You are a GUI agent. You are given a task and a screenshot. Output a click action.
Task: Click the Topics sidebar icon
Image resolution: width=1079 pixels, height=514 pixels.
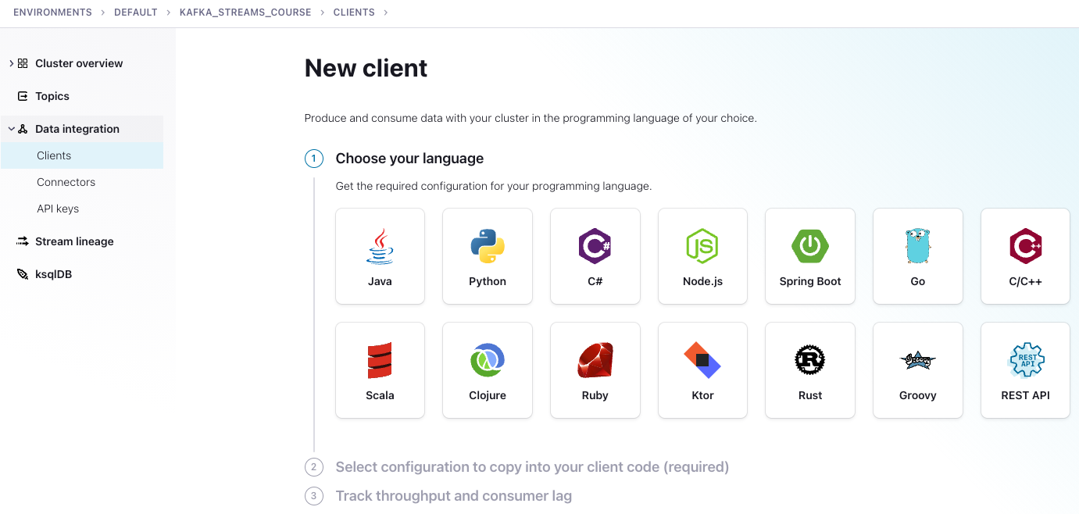23,96
